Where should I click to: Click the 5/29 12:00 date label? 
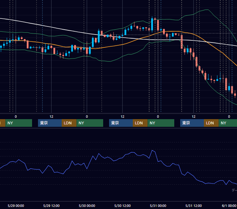[51, 206]
